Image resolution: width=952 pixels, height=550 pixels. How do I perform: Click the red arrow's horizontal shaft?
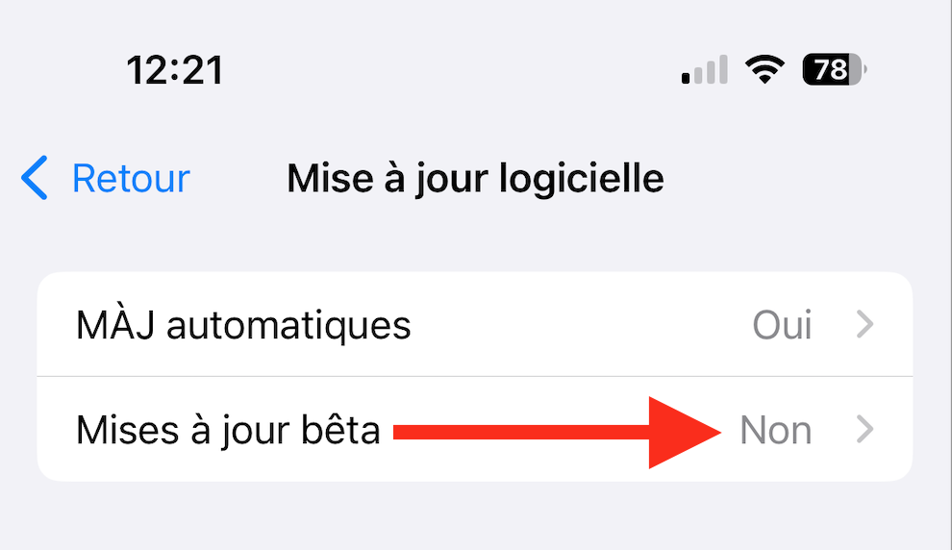(519, 431)
